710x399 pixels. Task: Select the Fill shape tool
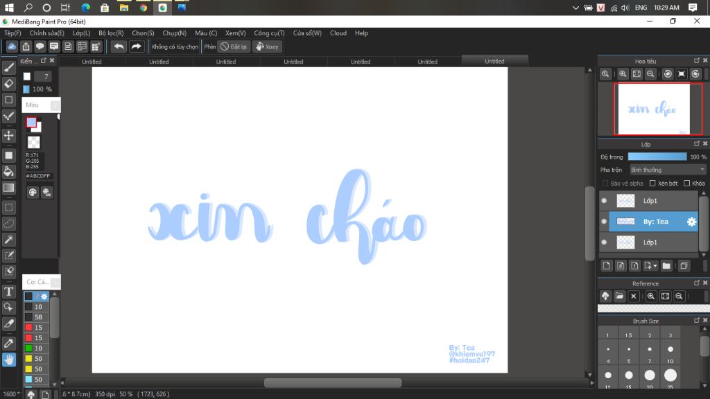pos(8,156)
